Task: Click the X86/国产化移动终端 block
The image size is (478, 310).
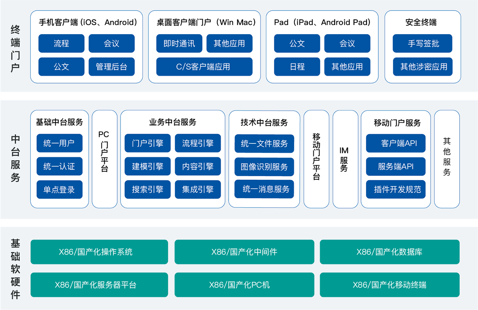Action: point(390,285)
